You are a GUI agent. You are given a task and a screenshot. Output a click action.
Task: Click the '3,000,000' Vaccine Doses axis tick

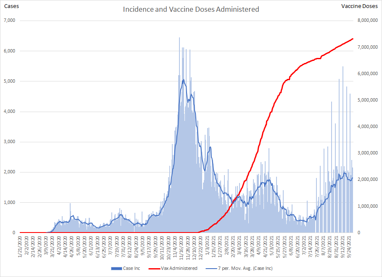click(x=368, y=153)
